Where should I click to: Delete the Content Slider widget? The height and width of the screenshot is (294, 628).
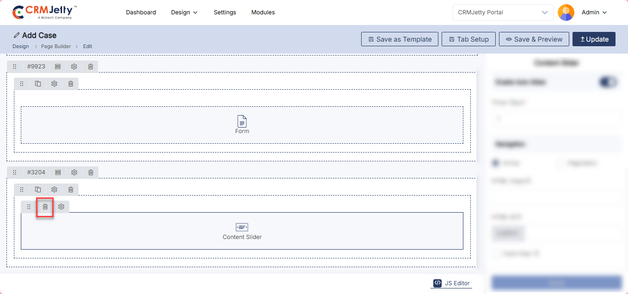pyautogui.click(x=45, y=207)
